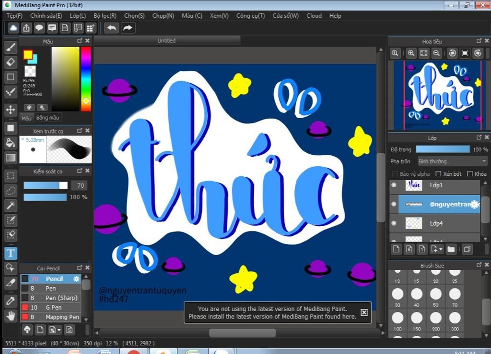
Task: Open the Tệp(F) menu
Action: [14, 16]
